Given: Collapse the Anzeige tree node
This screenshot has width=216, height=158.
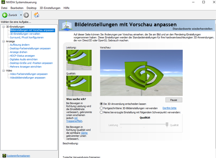Looking at the screenshot, I should tap(4, 41).
